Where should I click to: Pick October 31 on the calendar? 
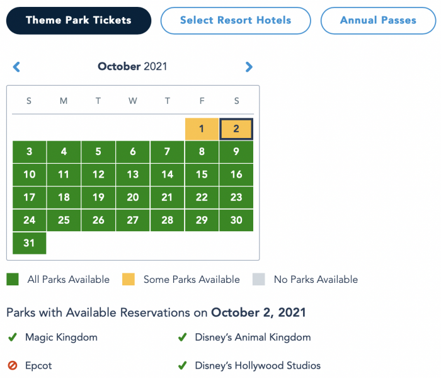click(29, 243)
